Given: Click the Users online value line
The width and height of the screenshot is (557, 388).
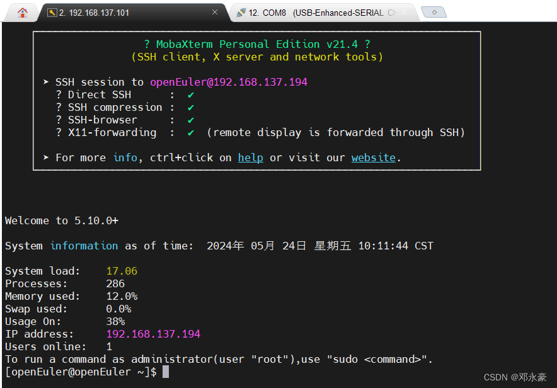Looking at the screenshot, I should click(59, 347).
